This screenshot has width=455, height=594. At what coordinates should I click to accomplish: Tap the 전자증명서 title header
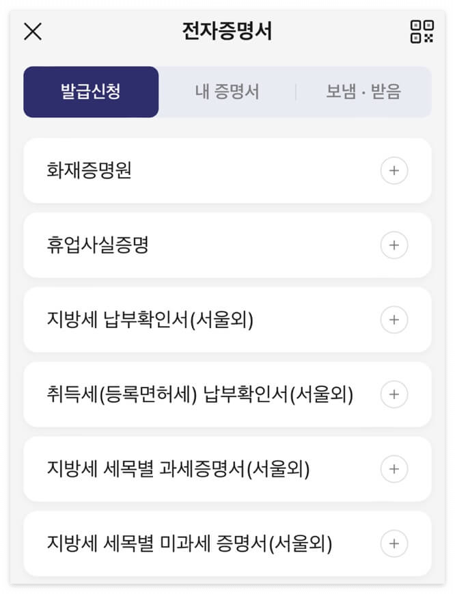pos(227,31)
